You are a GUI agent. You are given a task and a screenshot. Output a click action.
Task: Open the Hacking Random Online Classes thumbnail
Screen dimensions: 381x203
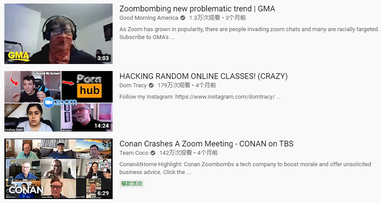[59, 101]
